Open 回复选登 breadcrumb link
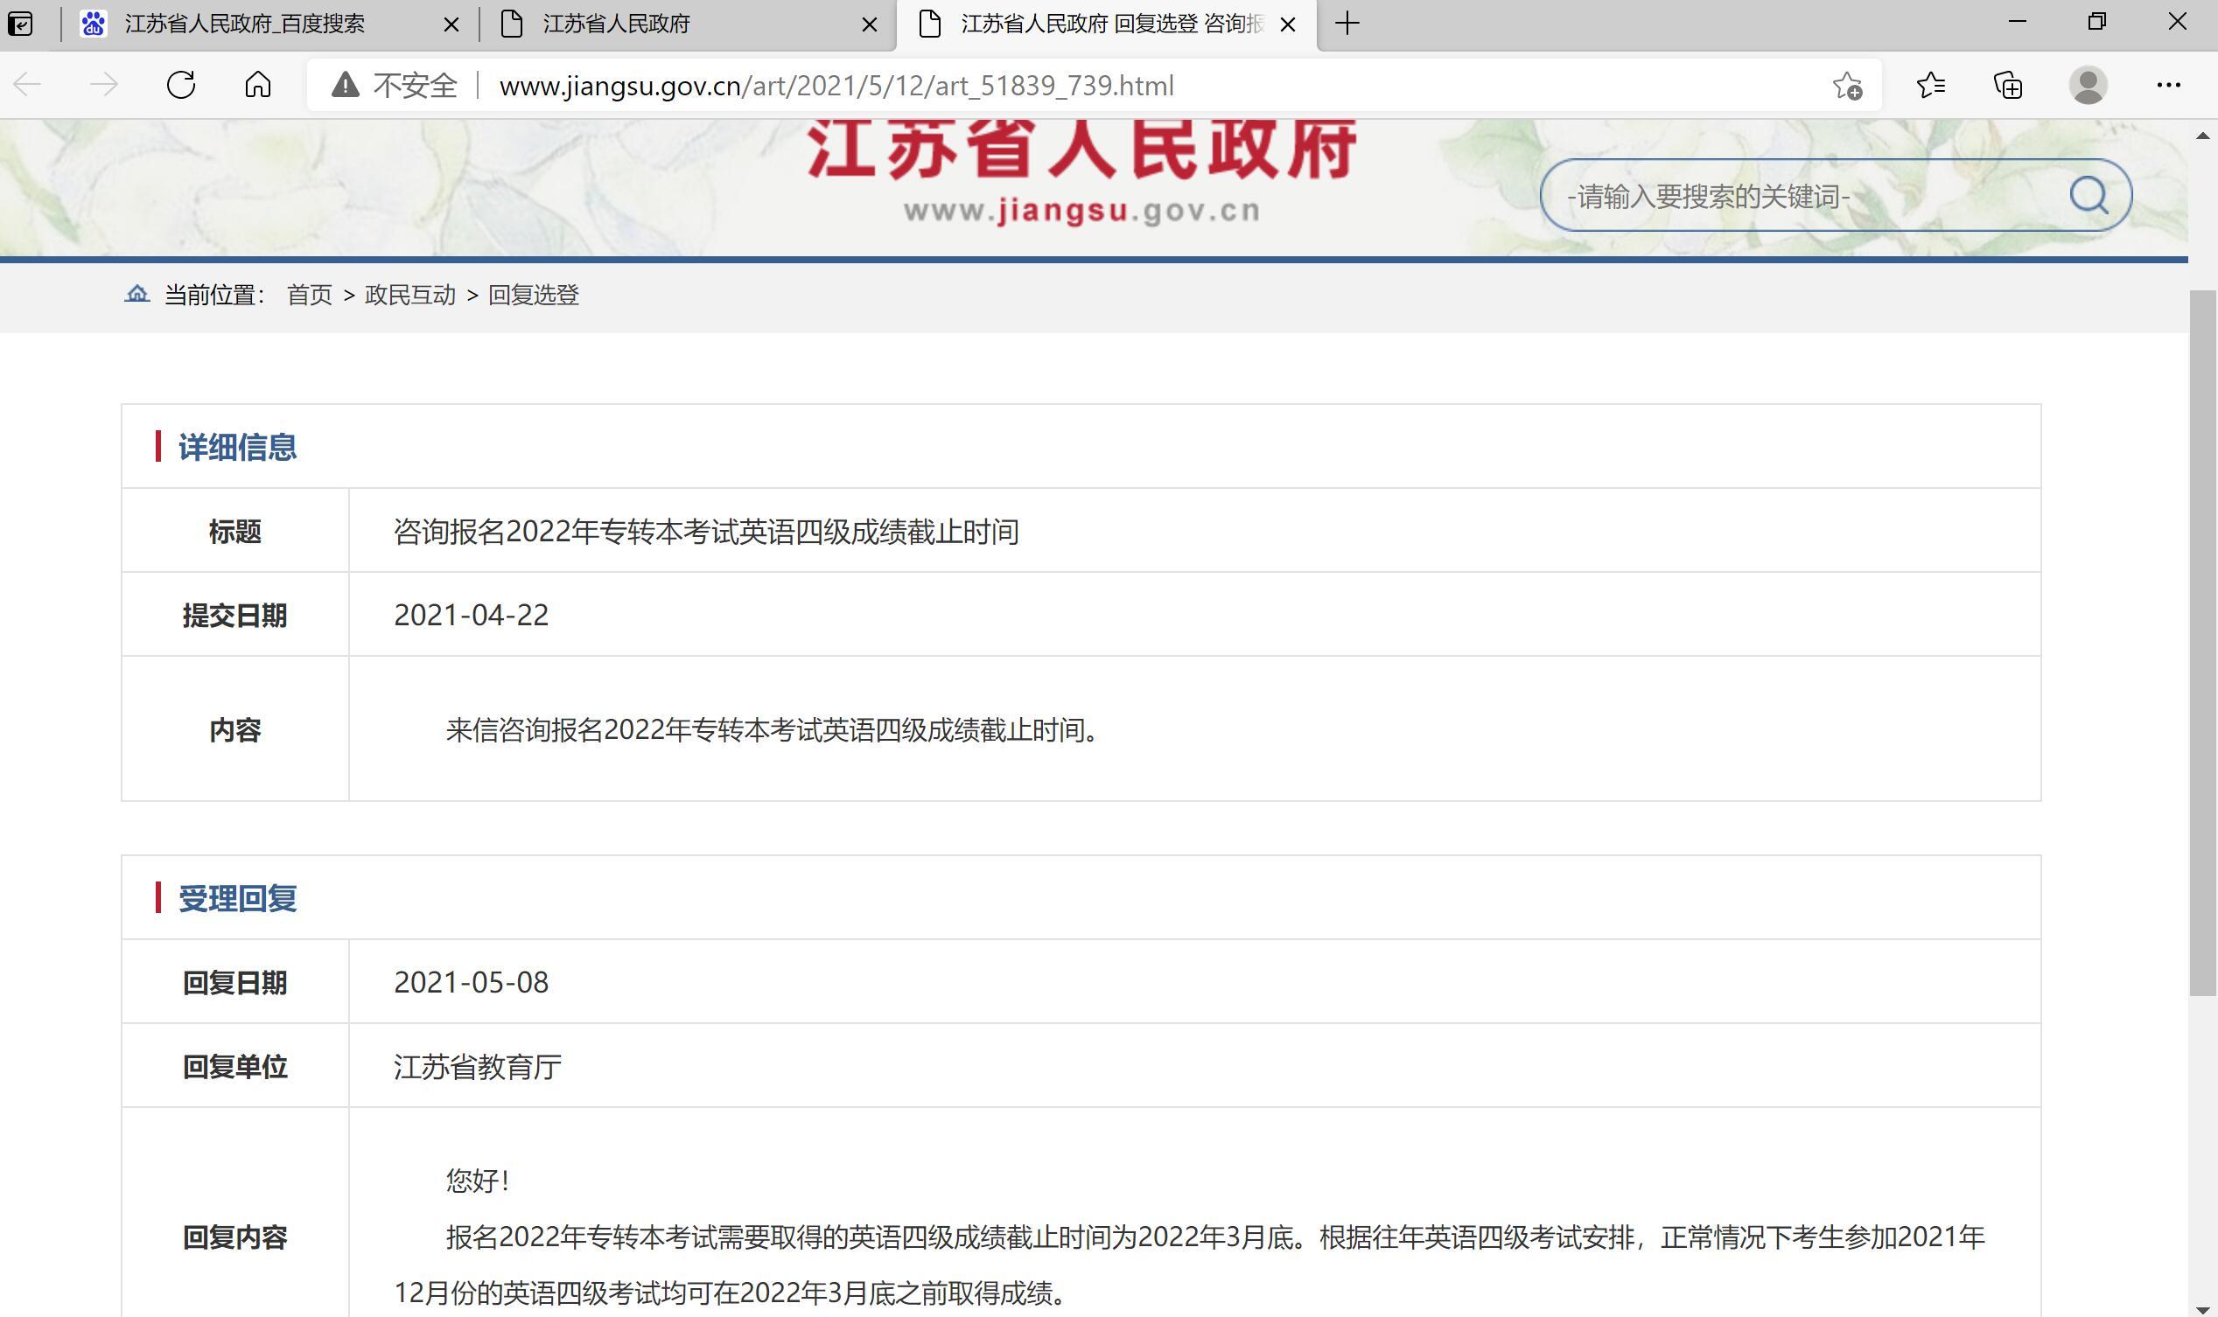 tap(534, 295)
